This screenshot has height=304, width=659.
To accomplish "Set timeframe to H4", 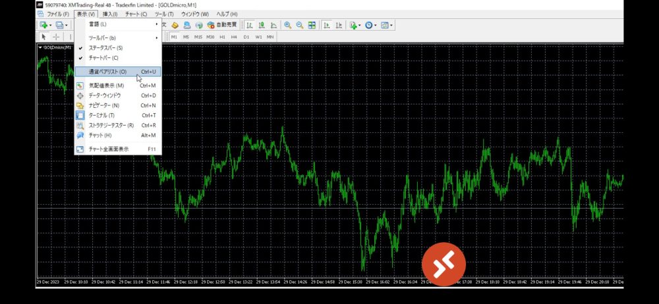I will (234, 37).
